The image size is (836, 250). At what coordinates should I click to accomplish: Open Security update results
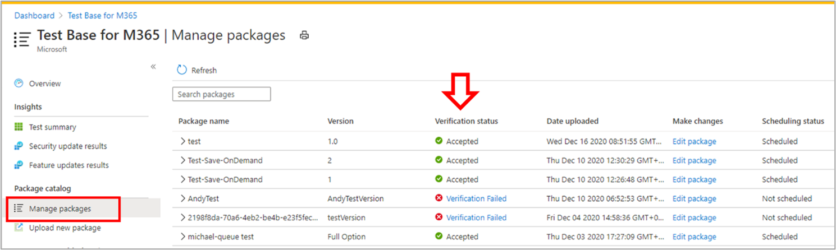[68, 146]
